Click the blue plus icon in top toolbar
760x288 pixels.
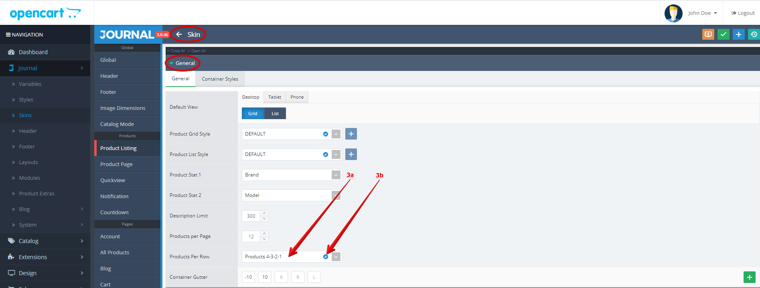(739, 34)
